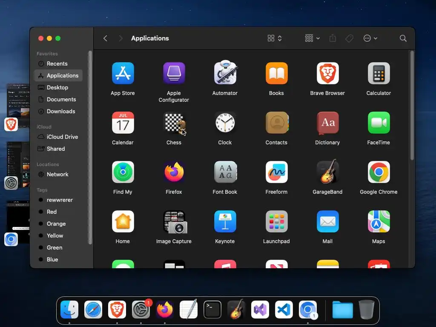
Task: Select Brave Browser in Applications folder
Action: (x=327, y=73)
